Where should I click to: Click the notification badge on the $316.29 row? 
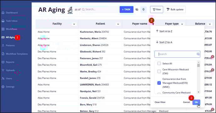[x=213, y=70]
